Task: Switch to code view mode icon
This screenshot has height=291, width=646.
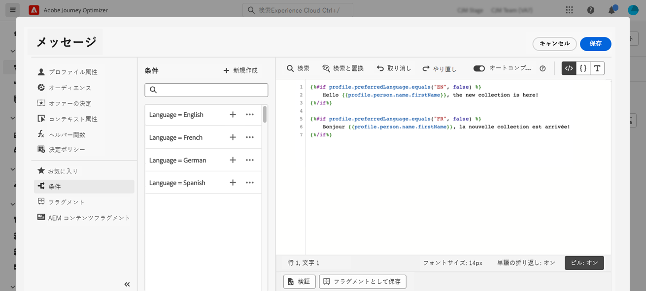Action: click(569, 68)
